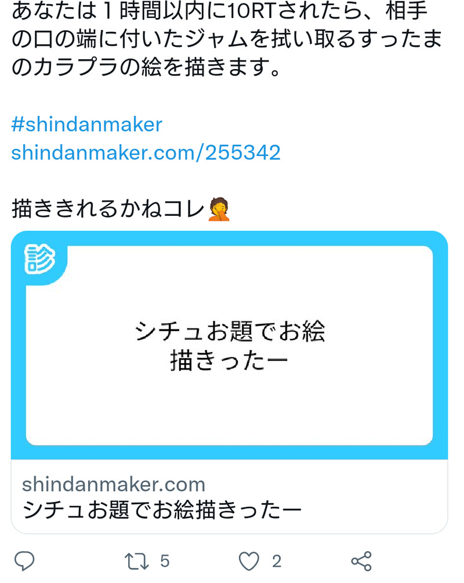Screen dimensions: 464x583
Task: Like the tweet with the heart icon
Action: point(249,561)
